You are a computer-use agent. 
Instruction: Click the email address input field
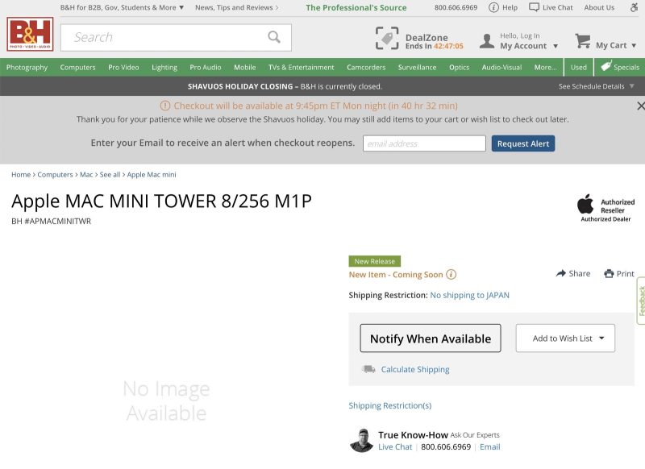(423, 143)
